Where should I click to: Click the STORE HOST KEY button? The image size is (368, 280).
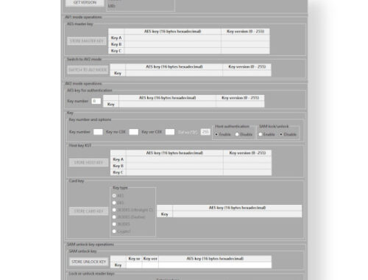click(88, 162)
